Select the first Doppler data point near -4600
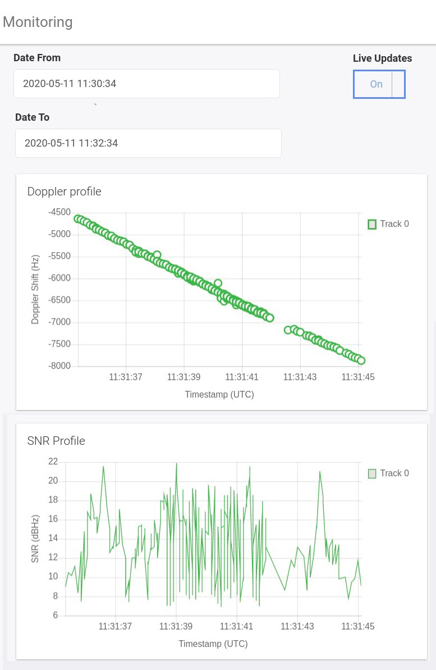Image resolution: width=436 pixels, height=670 pixels. 78,218
